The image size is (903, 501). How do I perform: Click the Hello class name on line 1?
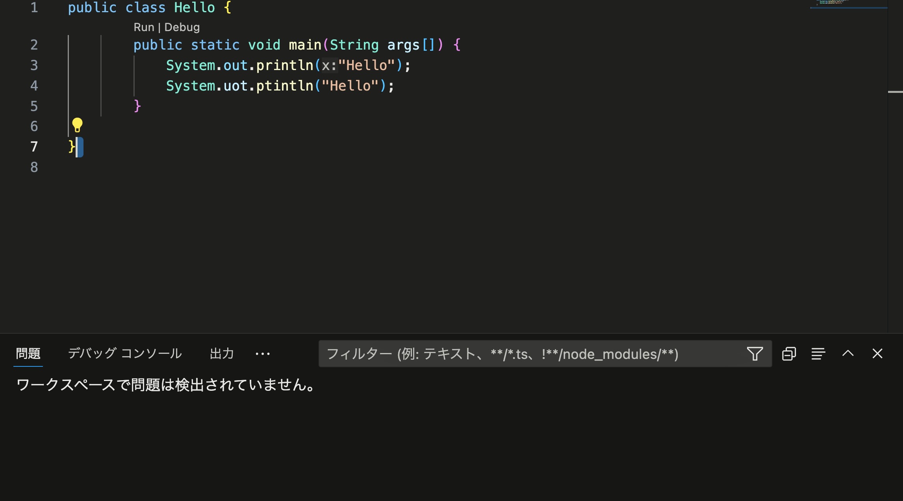click(x=195, y=7)
